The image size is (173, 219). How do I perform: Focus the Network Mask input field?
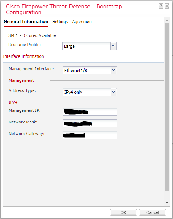tap(90, 123)
